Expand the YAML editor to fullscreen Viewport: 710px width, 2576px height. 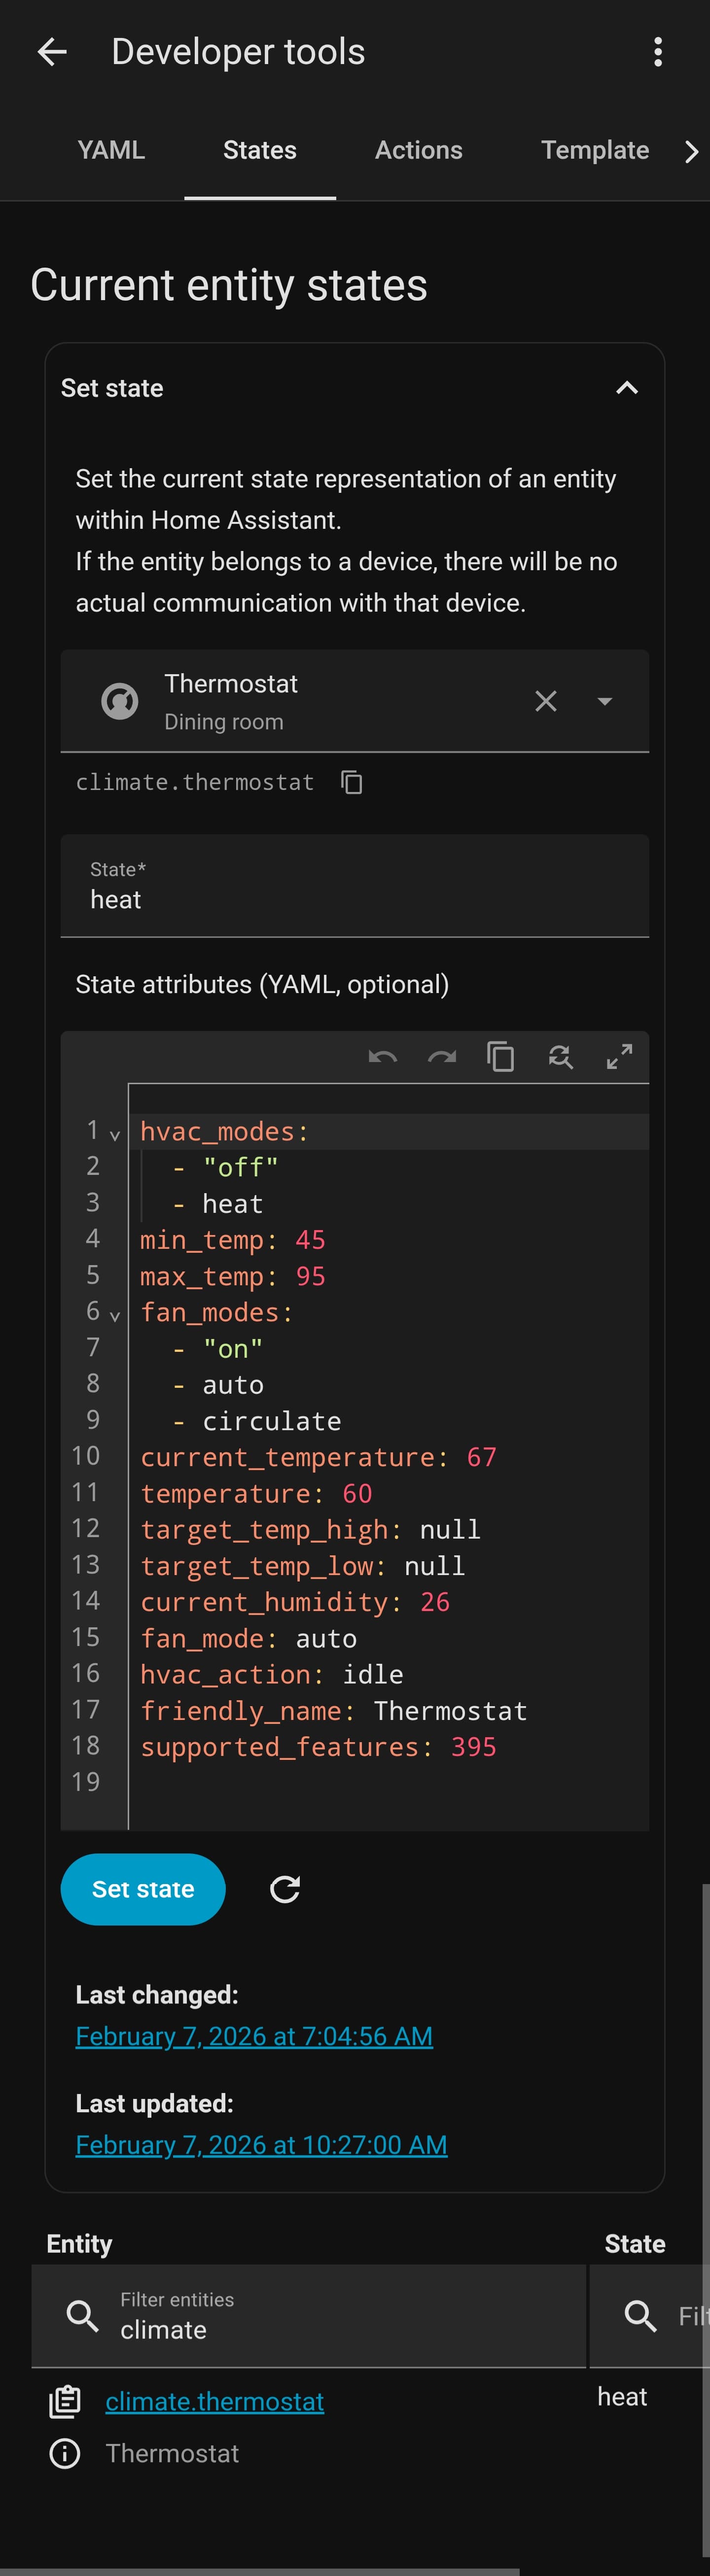pyautogui.click(x=619, y=1057)
